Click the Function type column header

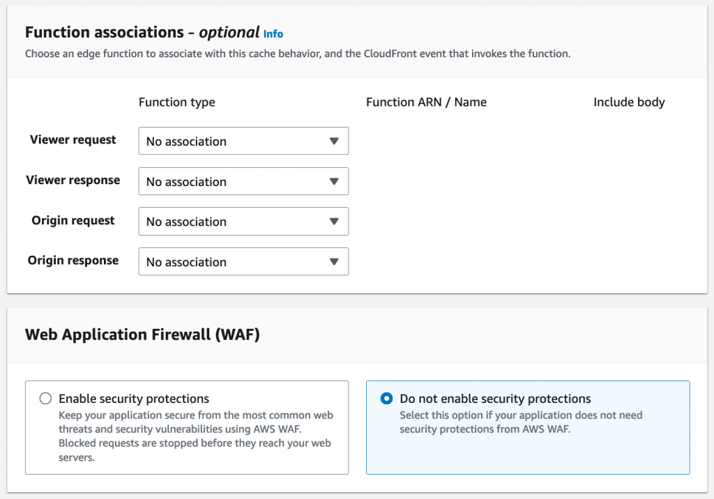(x=176, y=102)
